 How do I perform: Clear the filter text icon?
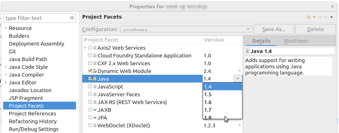72,18
